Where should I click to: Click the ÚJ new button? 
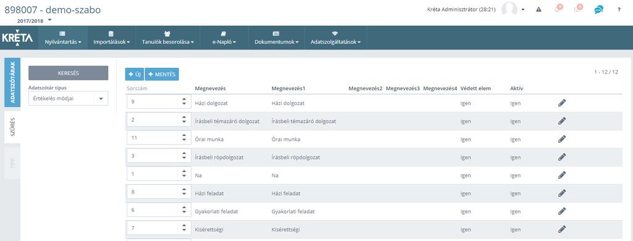134,74
